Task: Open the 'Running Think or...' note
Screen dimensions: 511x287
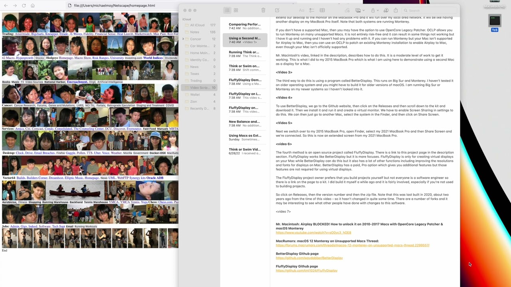Action: [245, 54]
